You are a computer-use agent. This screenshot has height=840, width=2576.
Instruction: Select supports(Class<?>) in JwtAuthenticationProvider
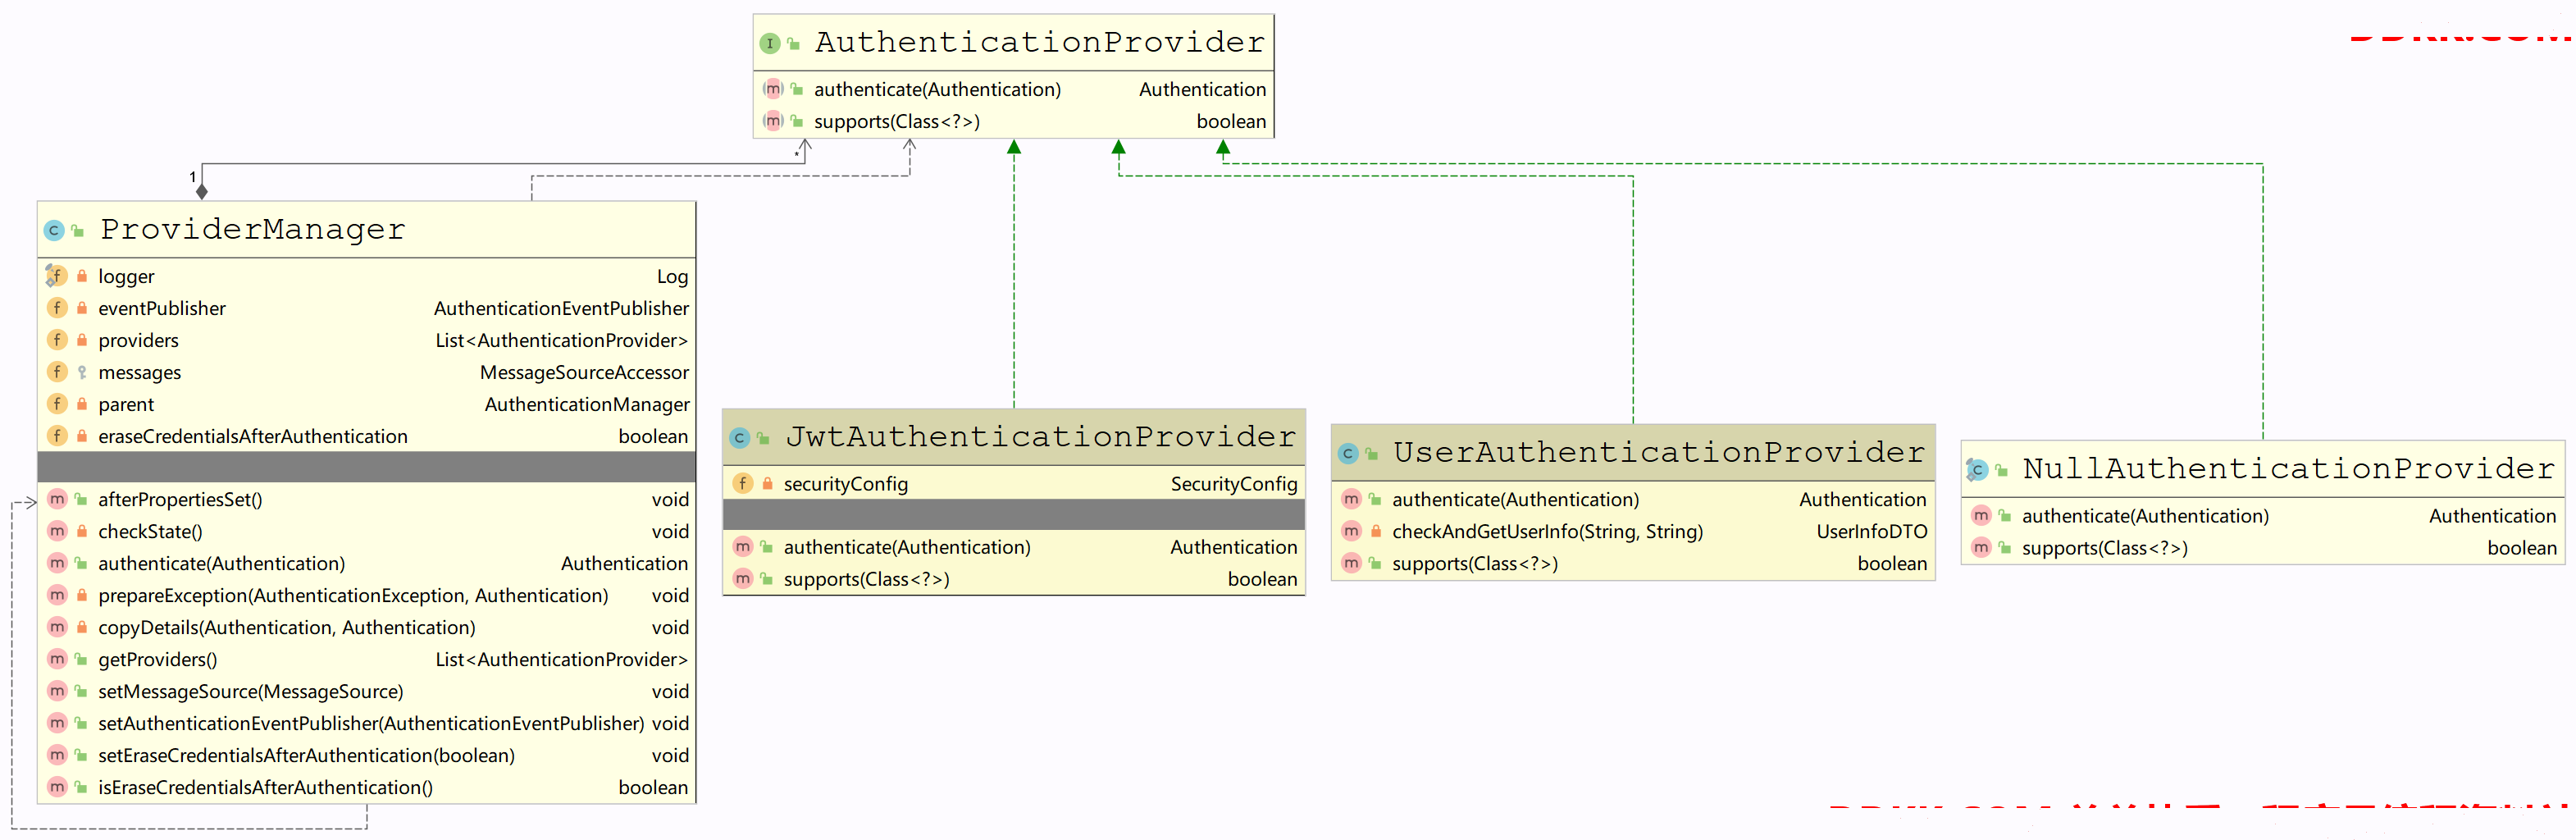tap(866, 579)
